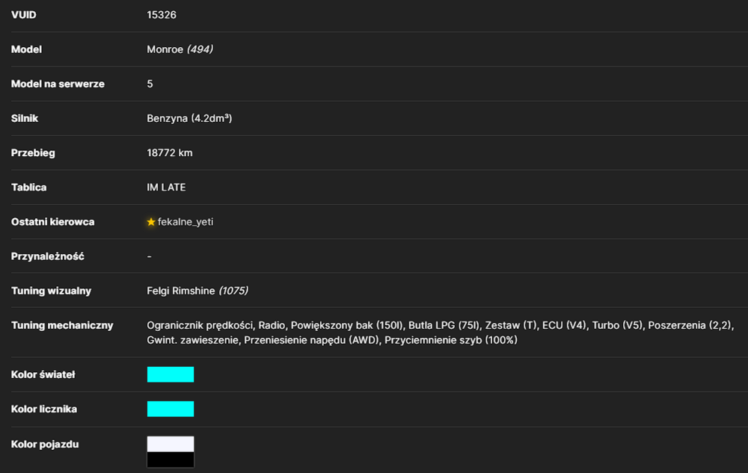The image size is (748, 473).
Task: Click the Zestaw (T) tuning item
Action: click(x=511, y=325)
